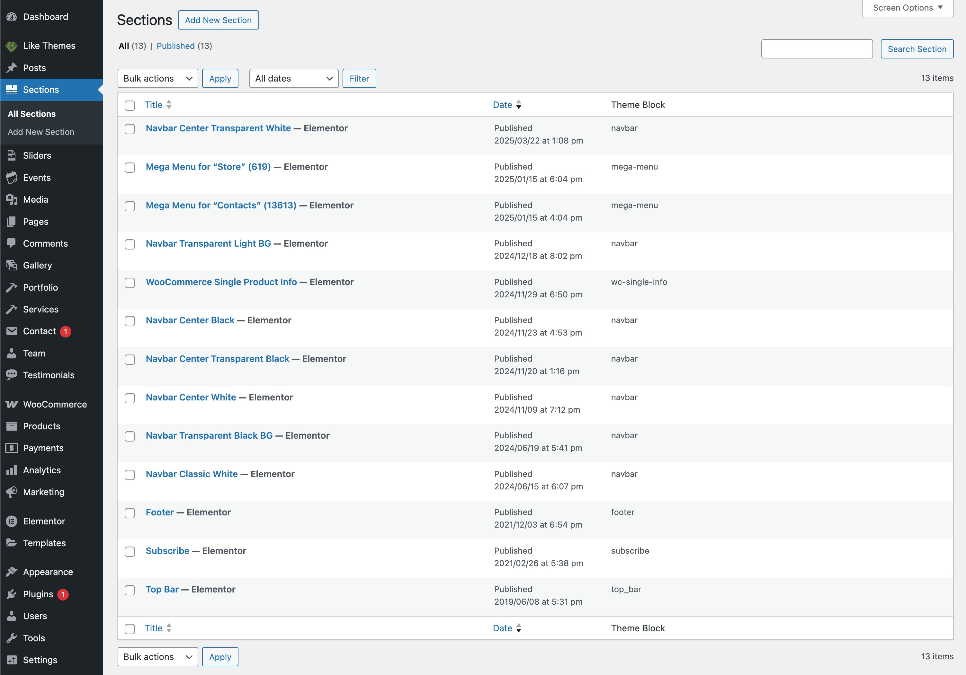Check the Mega Menu for Store row
This screenshot has width=966, height=675.
pyautogui.click(x=130, y=167)
